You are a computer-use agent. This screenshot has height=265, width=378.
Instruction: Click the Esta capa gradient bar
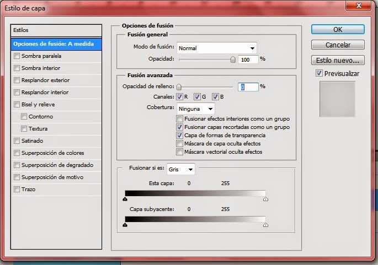pos(195,193)
